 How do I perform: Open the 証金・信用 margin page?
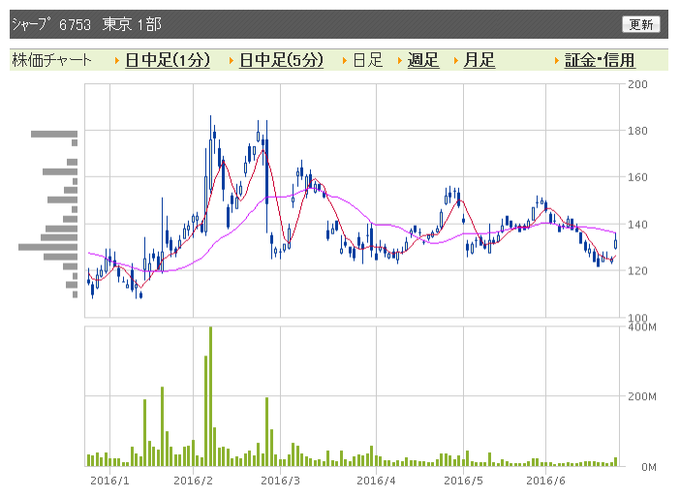(x=600, y=60)
